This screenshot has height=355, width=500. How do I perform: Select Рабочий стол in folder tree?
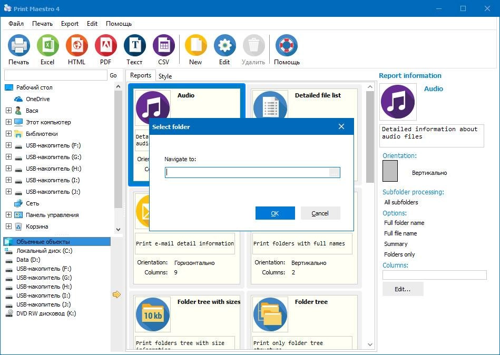point(34,87)
